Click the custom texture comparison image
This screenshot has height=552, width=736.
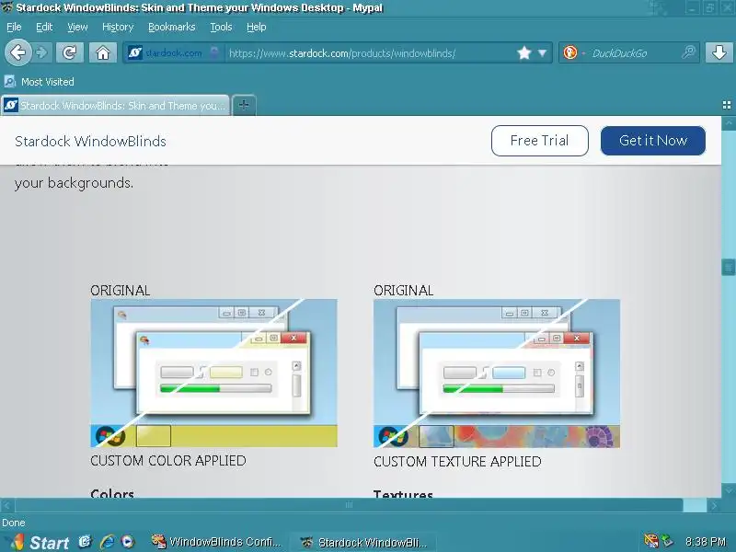pyautogui.click(x=497, y=374)
